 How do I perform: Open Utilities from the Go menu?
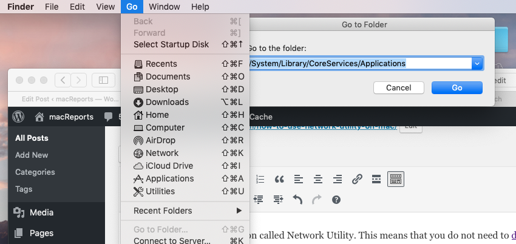185,191
